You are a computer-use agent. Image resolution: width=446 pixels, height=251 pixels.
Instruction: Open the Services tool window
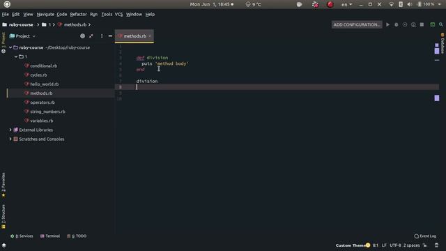click(22, 236)
